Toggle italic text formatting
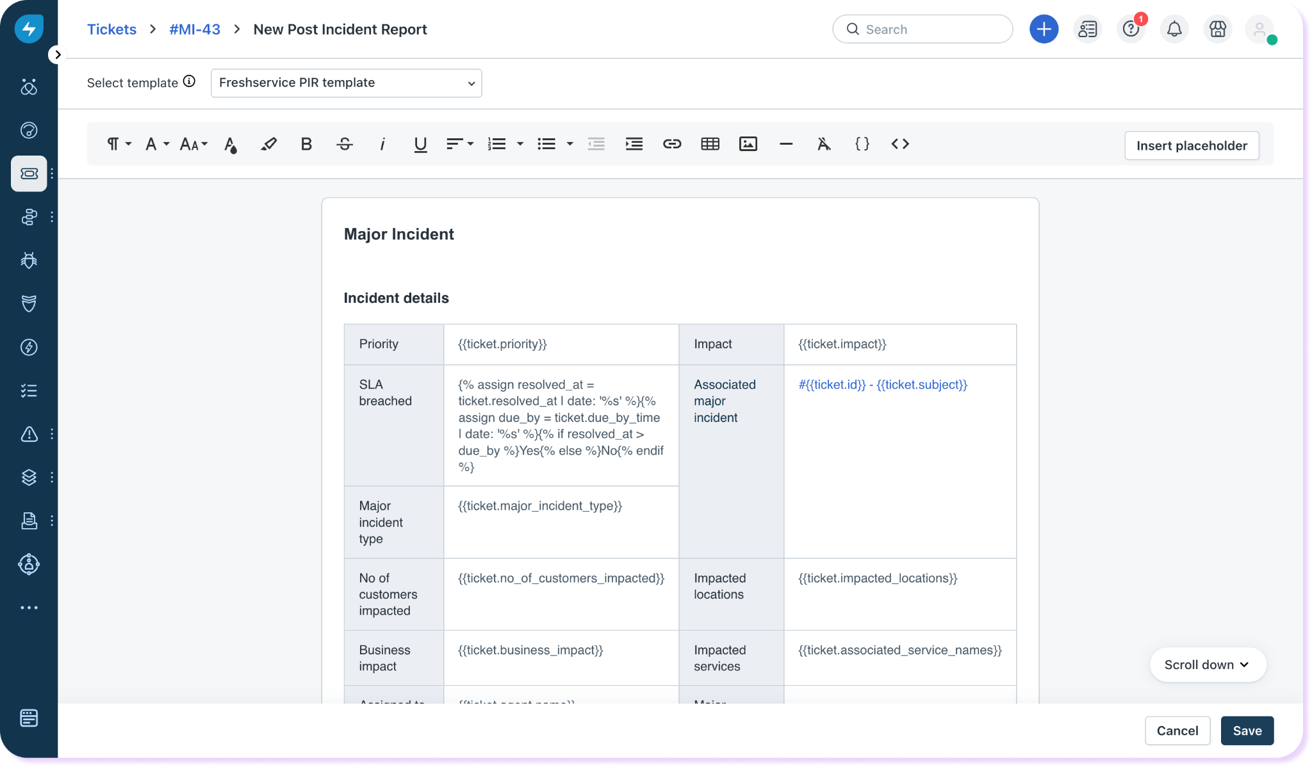 click(x=382, y=144)
